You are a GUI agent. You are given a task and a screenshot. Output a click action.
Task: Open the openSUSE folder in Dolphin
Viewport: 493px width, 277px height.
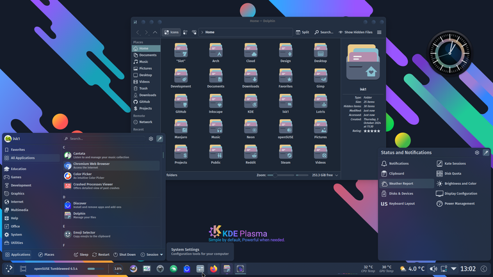[286, 129]
